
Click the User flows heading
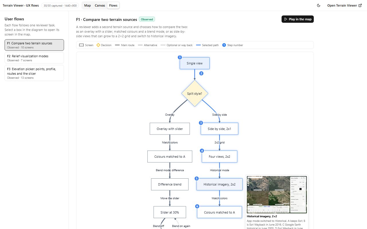(14, 19)
